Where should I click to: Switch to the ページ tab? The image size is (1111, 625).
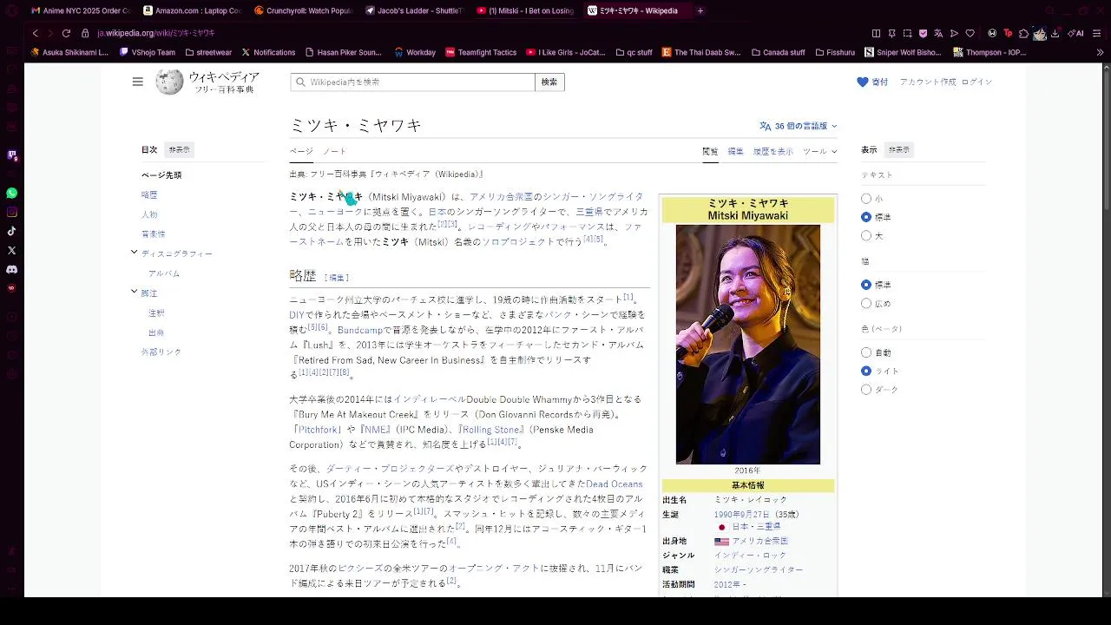click(301, 151)
